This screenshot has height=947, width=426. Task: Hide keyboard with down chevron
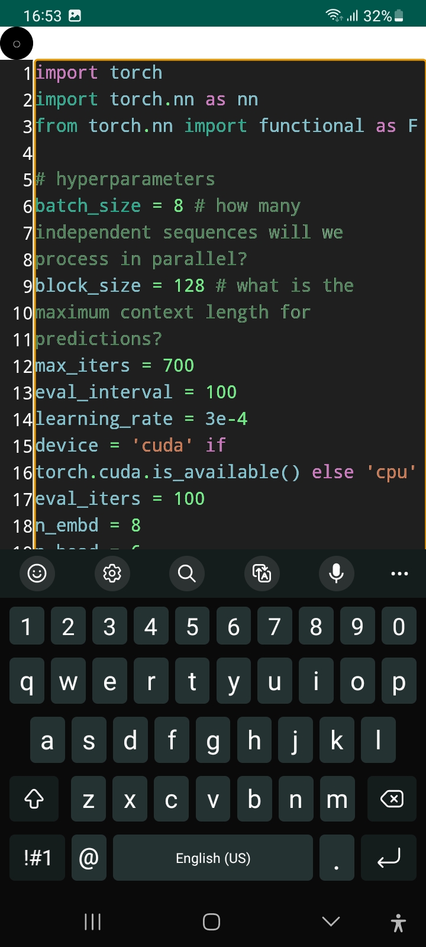[x=331, y=922]
